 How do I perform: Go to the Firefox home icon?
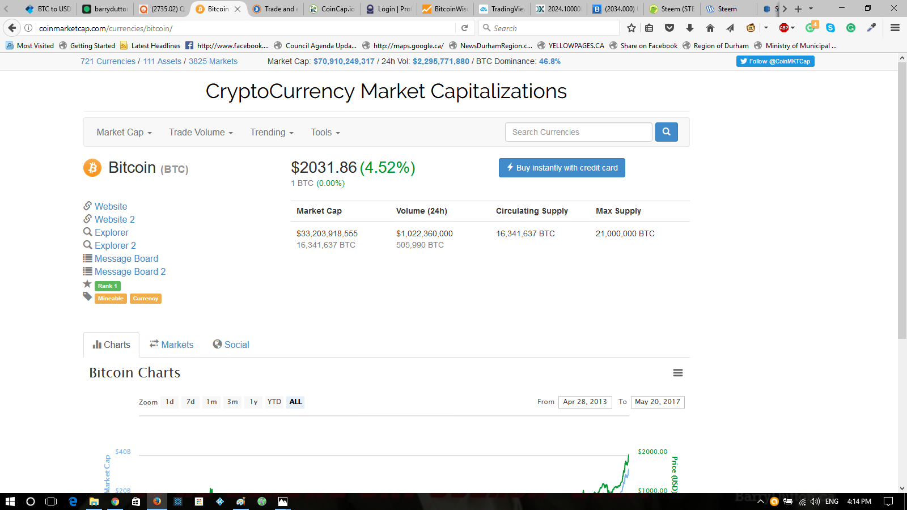pos(710,28)
